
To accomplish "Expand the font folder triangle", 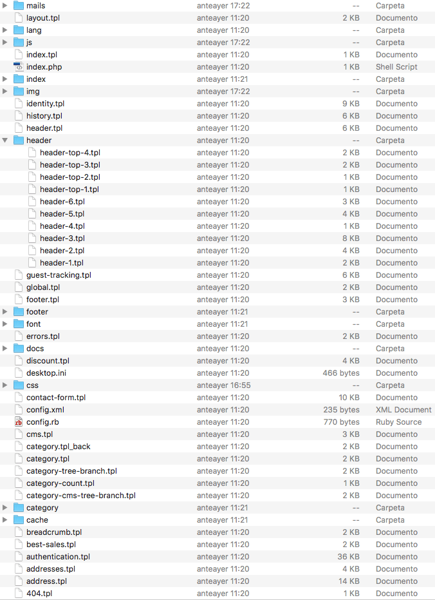I will [5, 324].
